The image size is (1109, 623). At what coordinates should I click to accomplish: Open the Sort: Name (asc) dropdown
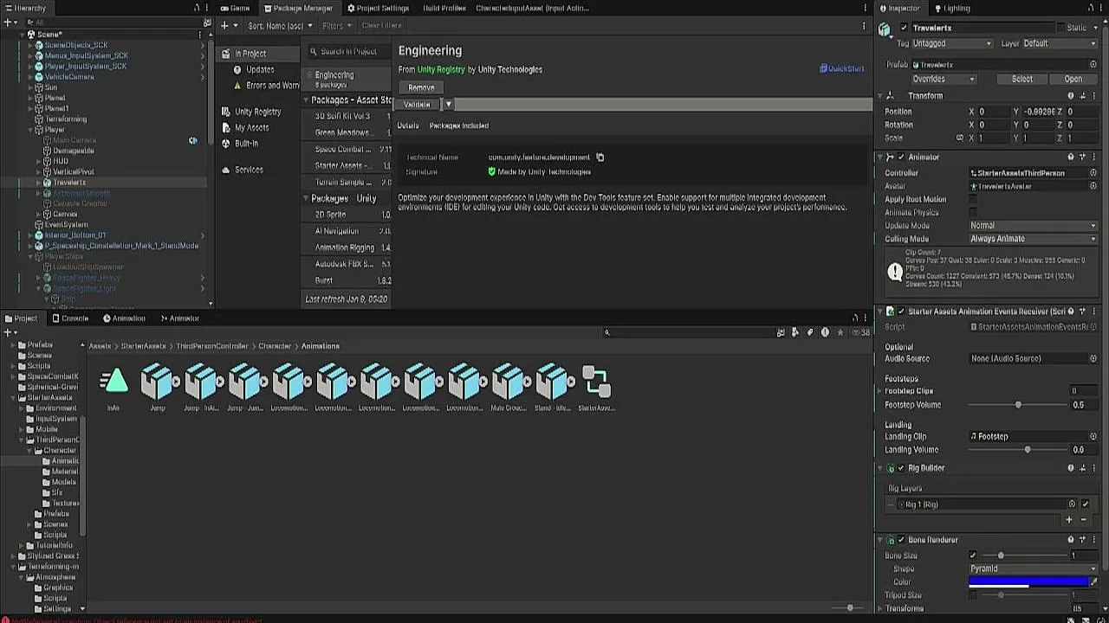pyautogui.click(x=281, y=26)
